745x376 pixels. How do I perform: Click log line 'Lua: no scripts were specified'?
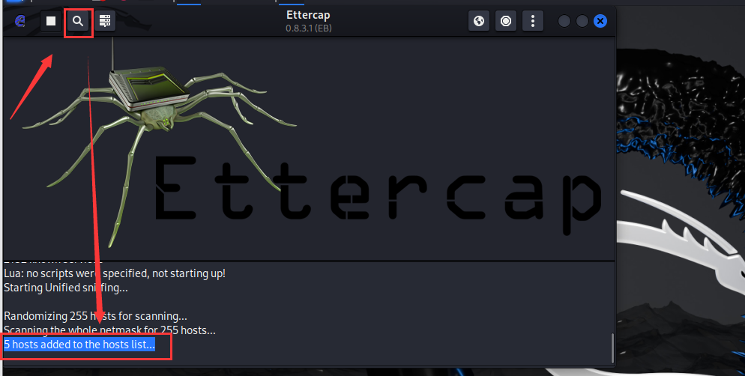coord(115,273)
